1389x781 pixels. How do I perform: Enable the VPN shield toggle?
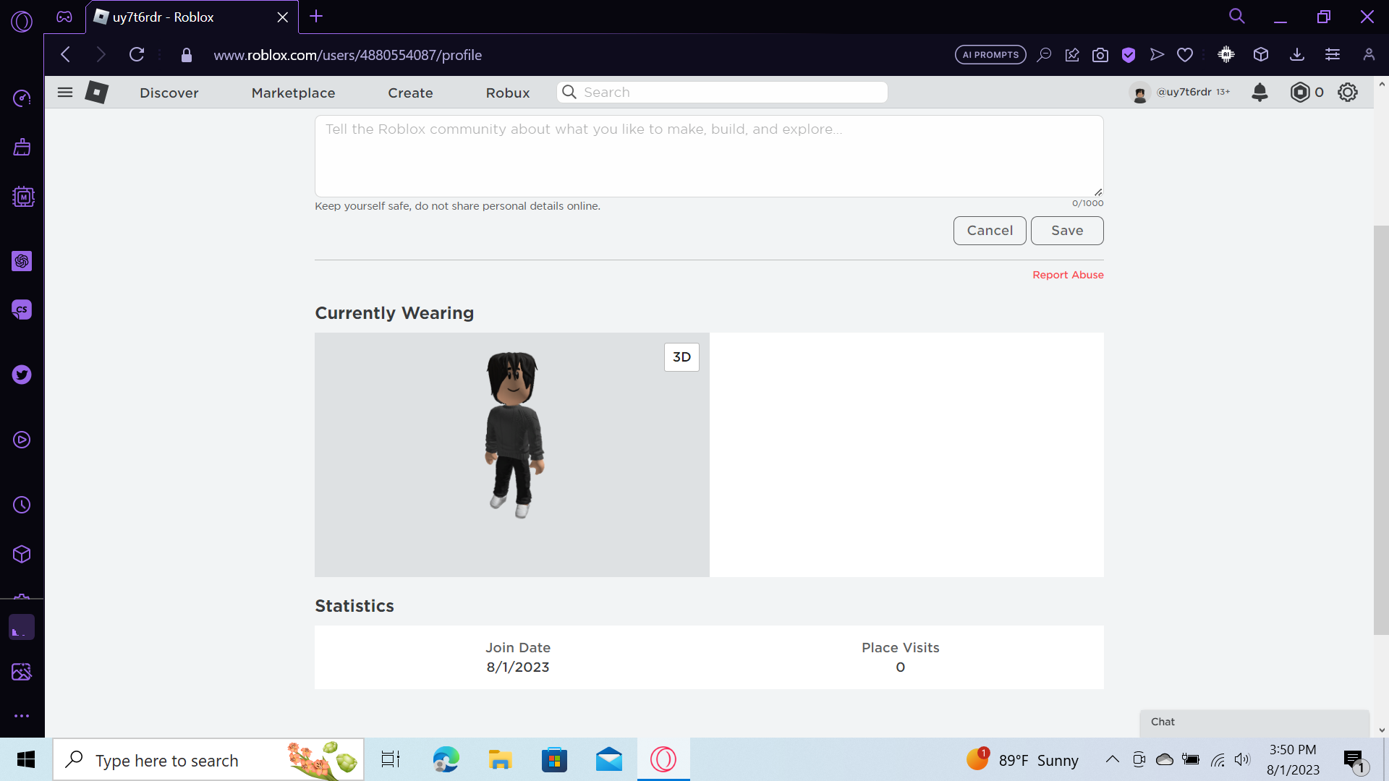tap(1129, 54)
